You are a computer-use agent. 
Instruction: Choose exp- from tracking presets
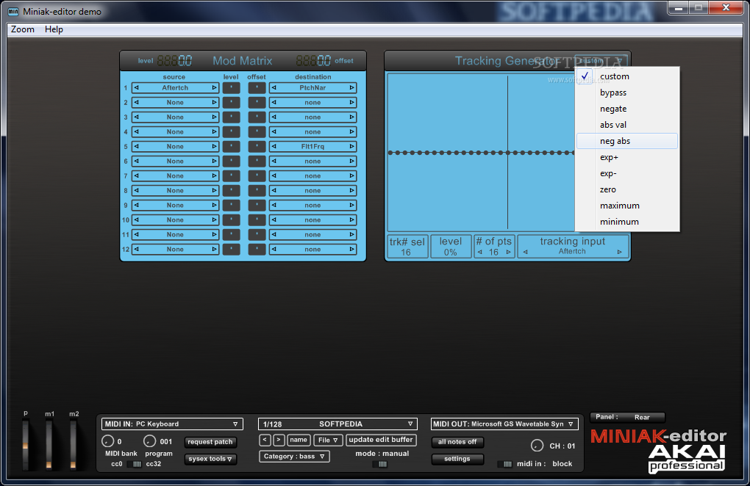[x=627, y=173]
